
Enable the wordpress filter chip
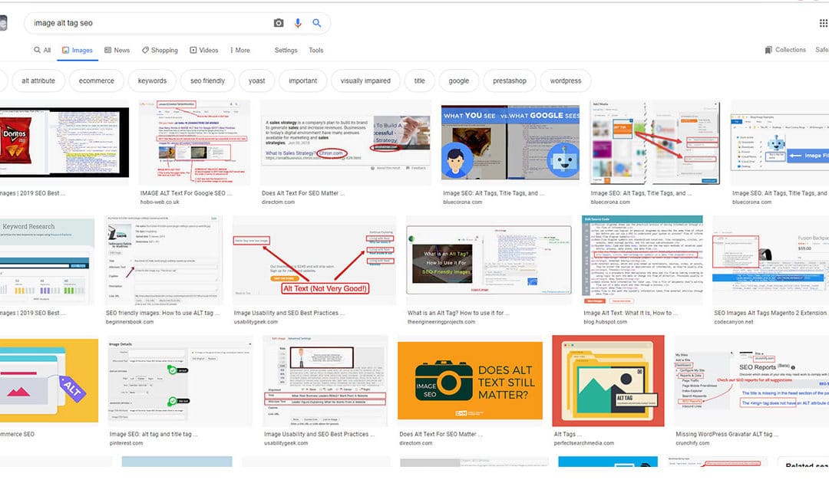pos(565,80)
